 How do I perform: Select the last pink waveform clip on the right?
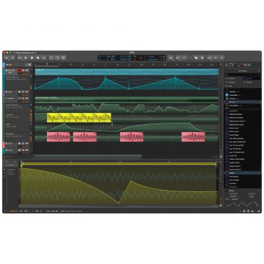tap(193, 137)
